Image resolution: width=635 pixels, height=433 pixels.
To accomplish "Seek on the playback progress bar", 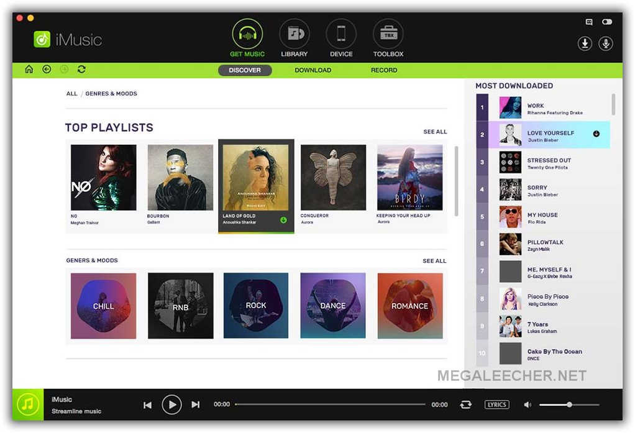I will 330,404.
